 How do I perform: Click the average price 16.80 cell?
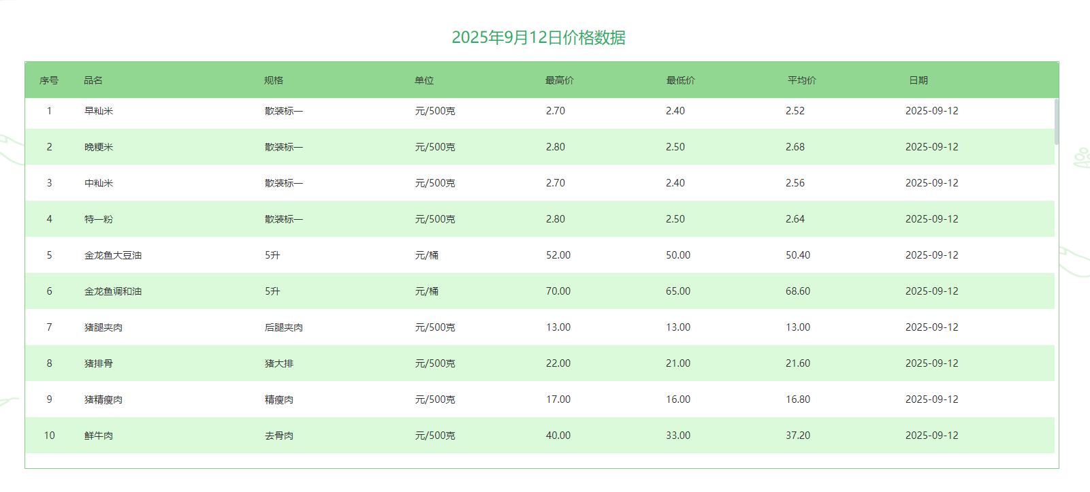[x=798, y=399]
